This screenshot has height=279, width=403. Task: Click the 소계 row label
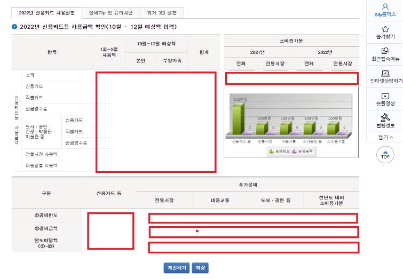pos(30,75)
